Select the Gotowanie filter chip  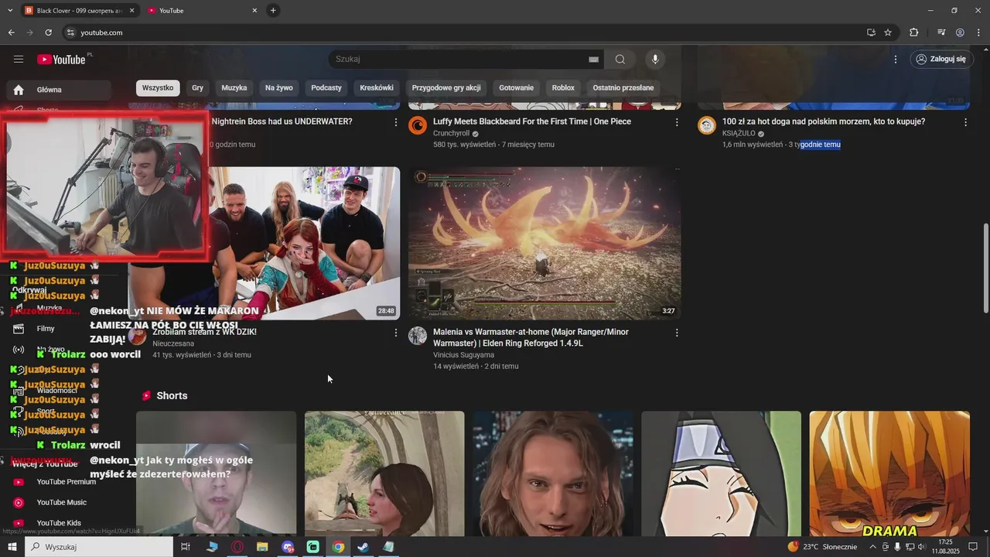tap(517, 88)
